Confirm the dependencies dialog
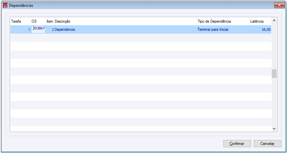287x153 pixels. 237,144
